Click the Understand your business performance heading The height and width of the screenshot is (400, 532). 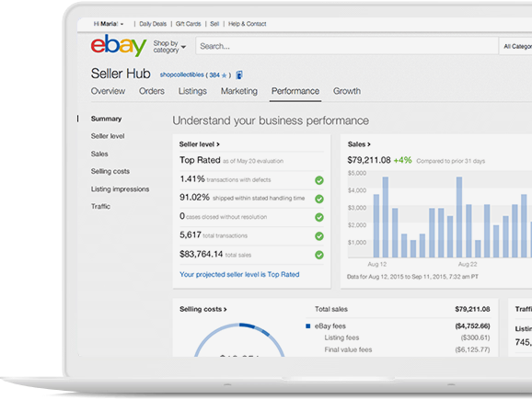[x=271, y=120]
